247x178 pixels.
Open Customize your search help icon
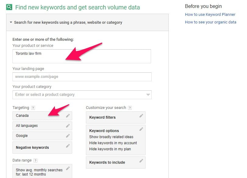click(130, 108)
